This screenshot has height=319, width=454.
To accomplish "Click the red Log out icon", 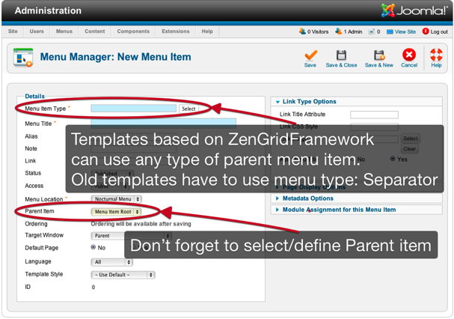I will [426, 31].
